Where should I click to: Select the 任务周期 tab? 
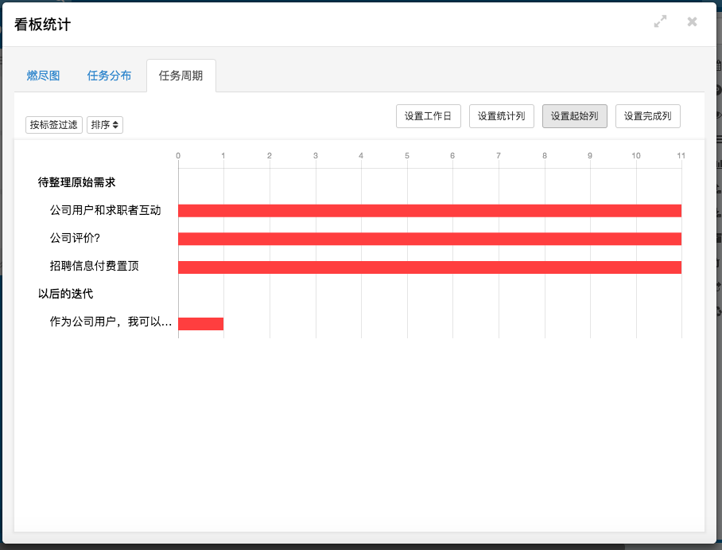pyautogui.click(x=181, y=76)
